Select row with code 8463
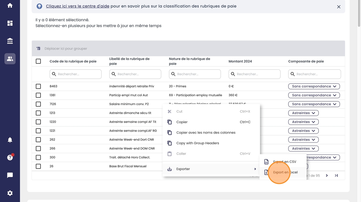 (38, 86)
